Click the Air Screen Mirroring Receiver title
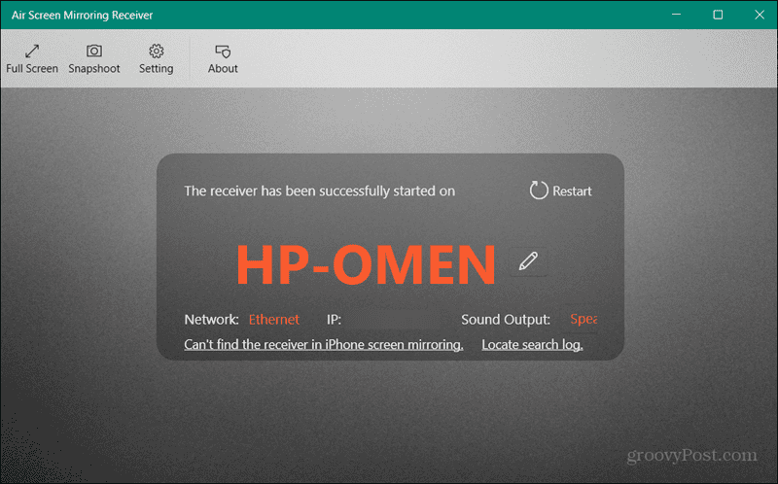Screen dimensions: 778x484 click(83, 15)
